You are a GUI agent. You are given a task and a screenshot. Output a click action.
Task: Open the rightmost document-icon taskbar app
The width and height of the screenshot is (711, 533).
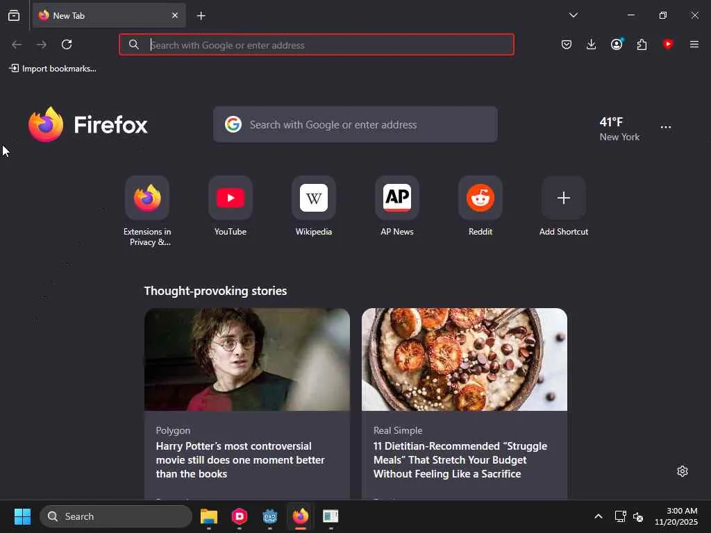coord(331,516)
